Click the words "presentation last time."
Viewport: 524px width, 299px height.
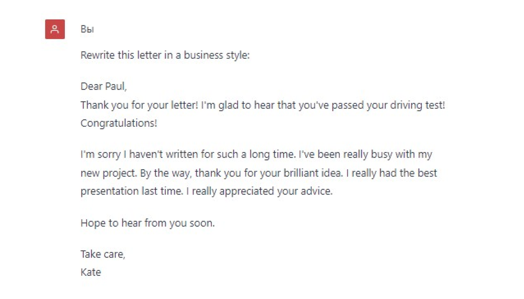(131, 191)
